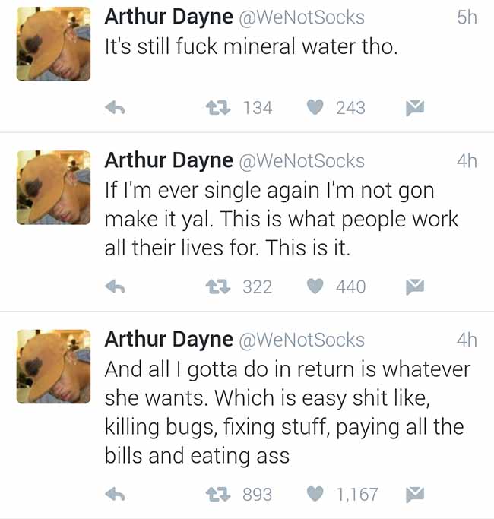Reply to the mineral water tweet

(115, 108)
